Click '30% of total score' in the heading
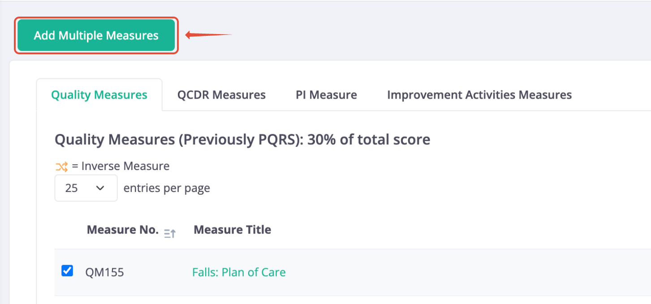This screenshot has width=651, height=304. click(369, 140)
